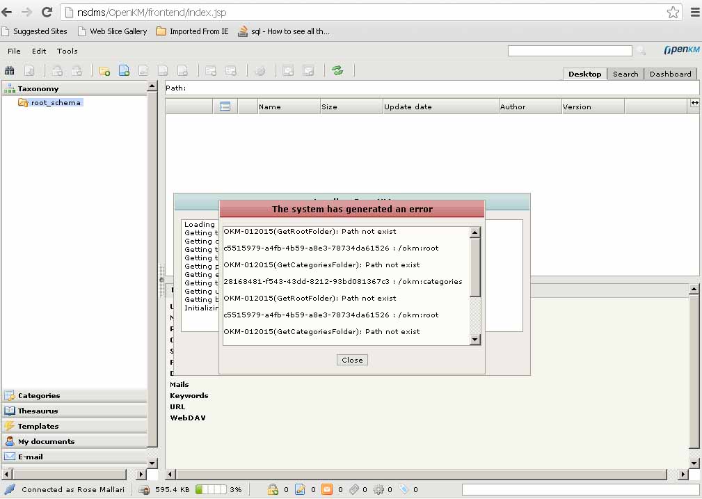Click the green refresh arrows icon
The height and width of the screenshot is (499, 702).
[337, 70]
